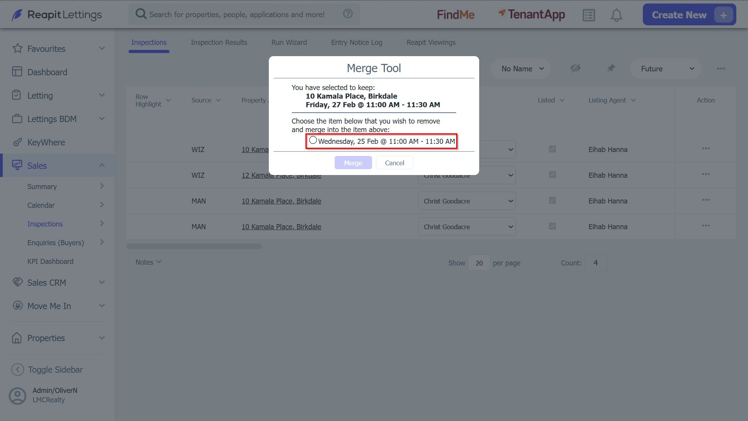This screenshot has width=748, height=421.
Task: Click the horizontal scrollbar under the table
Action: [x=194, y=246]
